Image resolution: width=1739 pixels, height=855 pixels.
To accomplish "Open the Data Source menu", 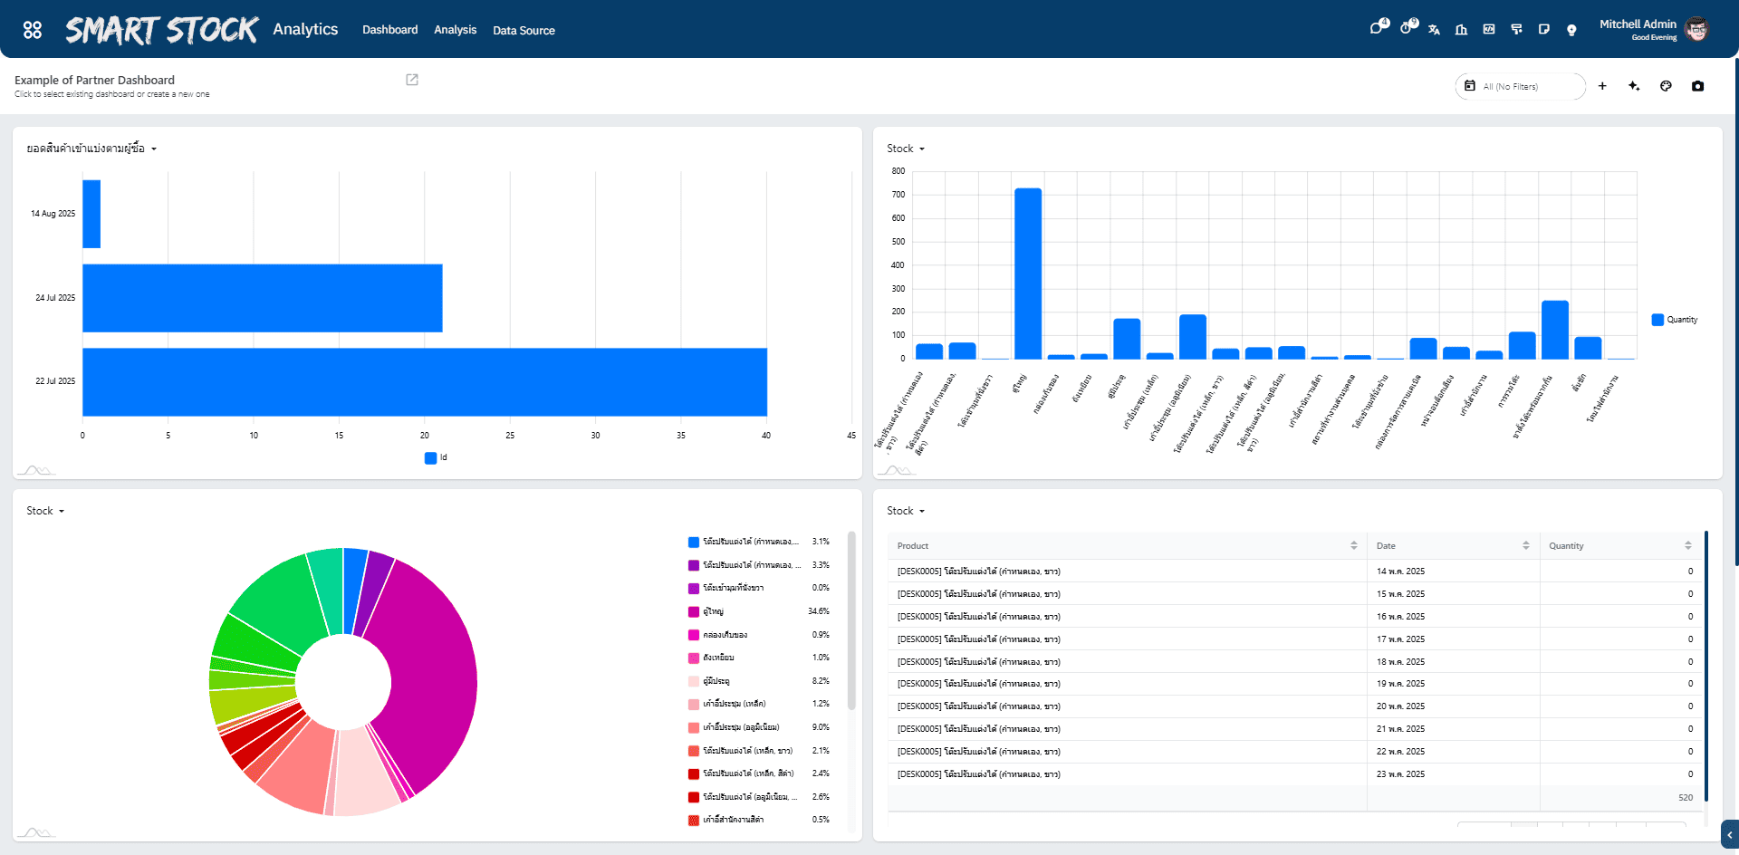I will click(x=524, y=30).
